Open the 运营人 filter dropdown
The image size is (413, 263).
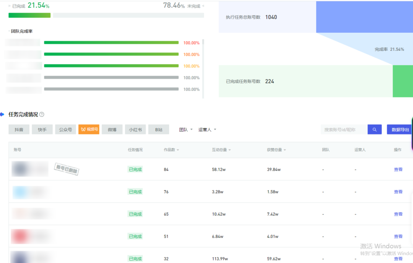[x=207, y=130]
